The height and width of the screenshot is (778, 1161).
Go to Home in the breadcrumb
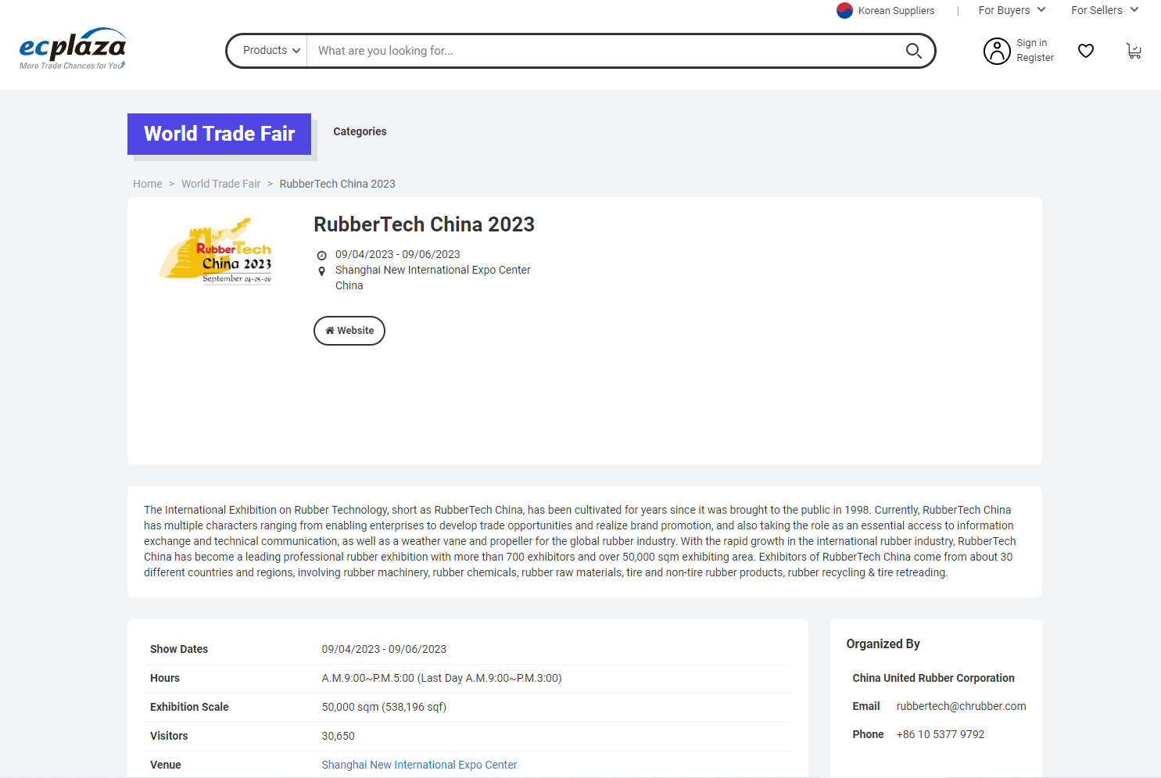pyautogui.click(x=148, y=184)
